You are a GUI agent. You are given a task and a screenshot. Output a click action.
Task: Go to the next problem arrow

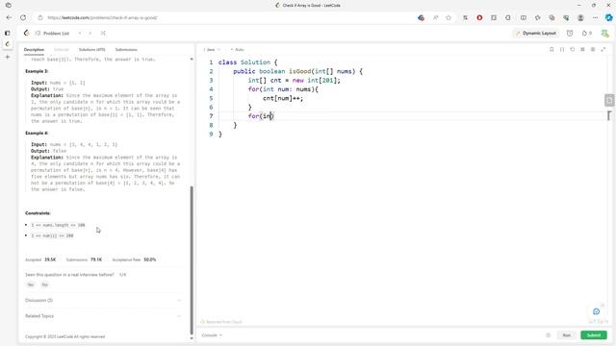tap(90, 34)
